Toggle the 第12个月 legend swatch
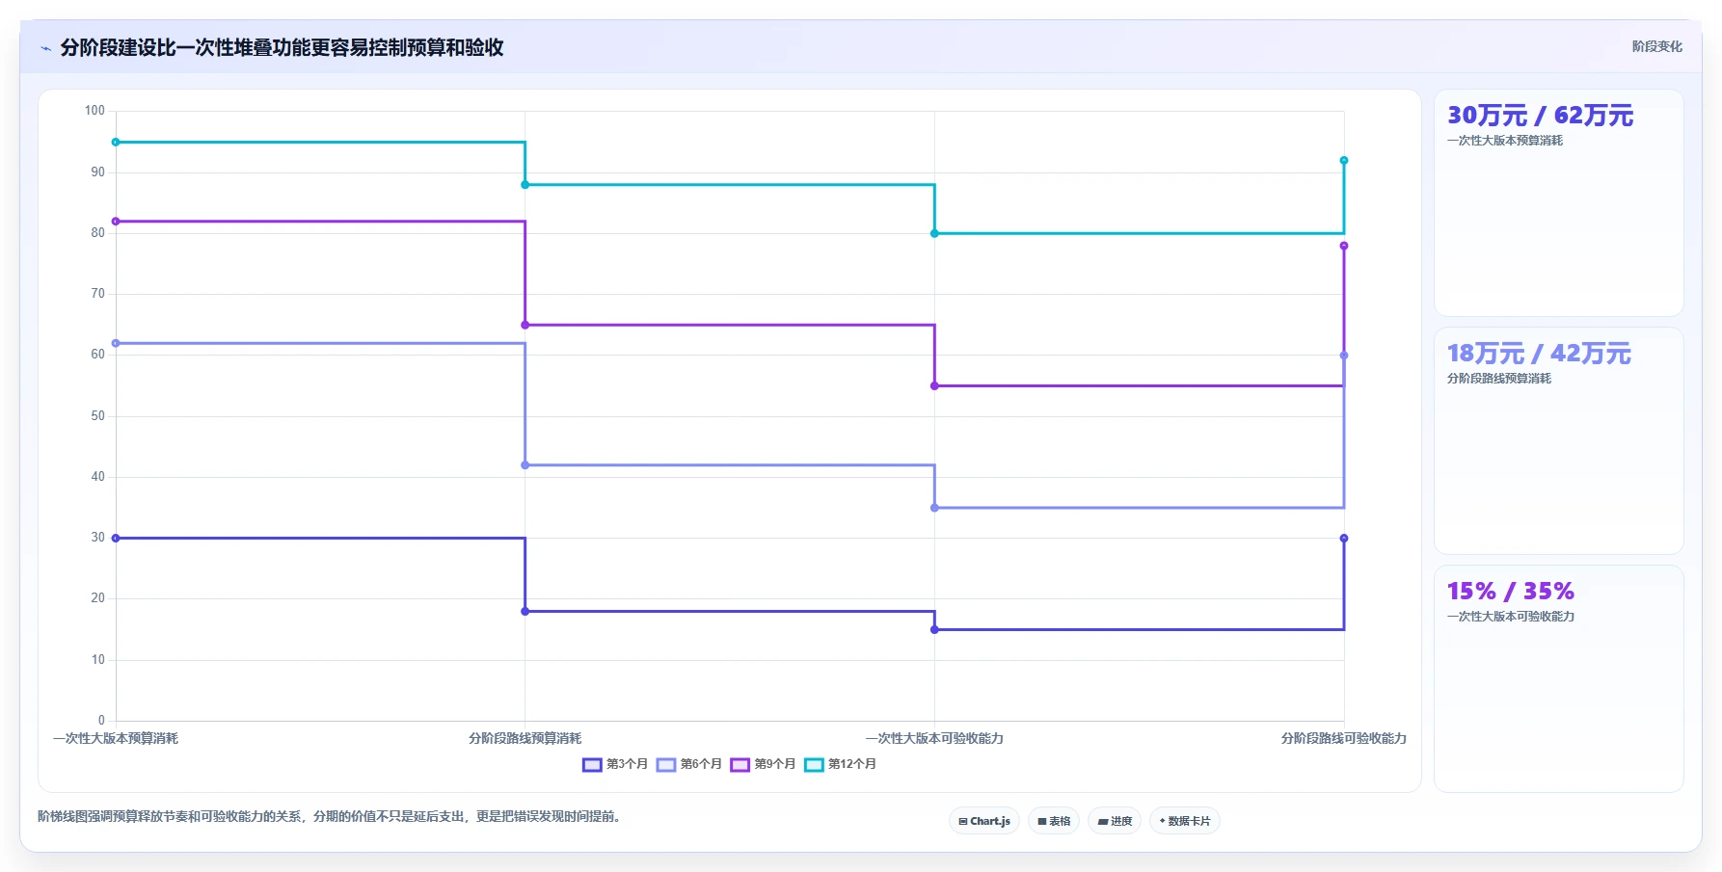The height and width of the screenshot is (872, 1722). point(815,765)
